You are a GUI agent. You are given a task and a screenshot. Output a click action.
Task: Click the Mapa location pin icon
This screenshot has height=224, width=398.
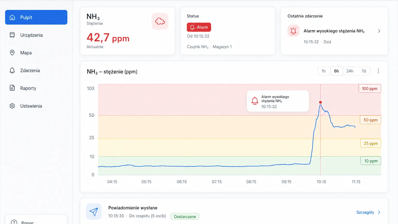coord(12,53)
